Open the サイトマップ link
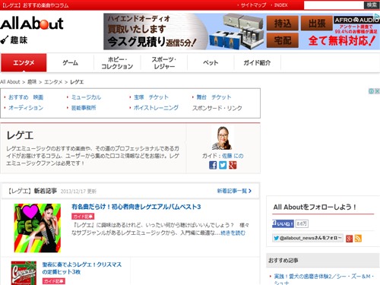The width and height of the screenshot is (380, 285). (253, 5)
